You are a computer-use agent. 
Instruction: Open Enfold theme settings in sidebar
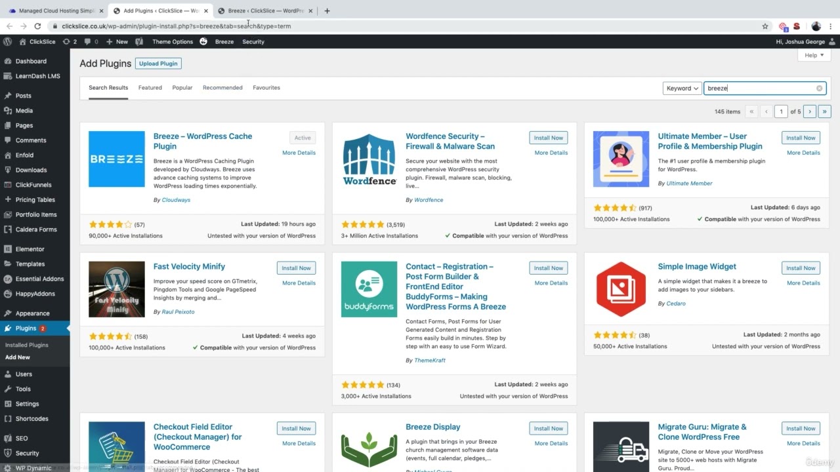pos(24,155)
